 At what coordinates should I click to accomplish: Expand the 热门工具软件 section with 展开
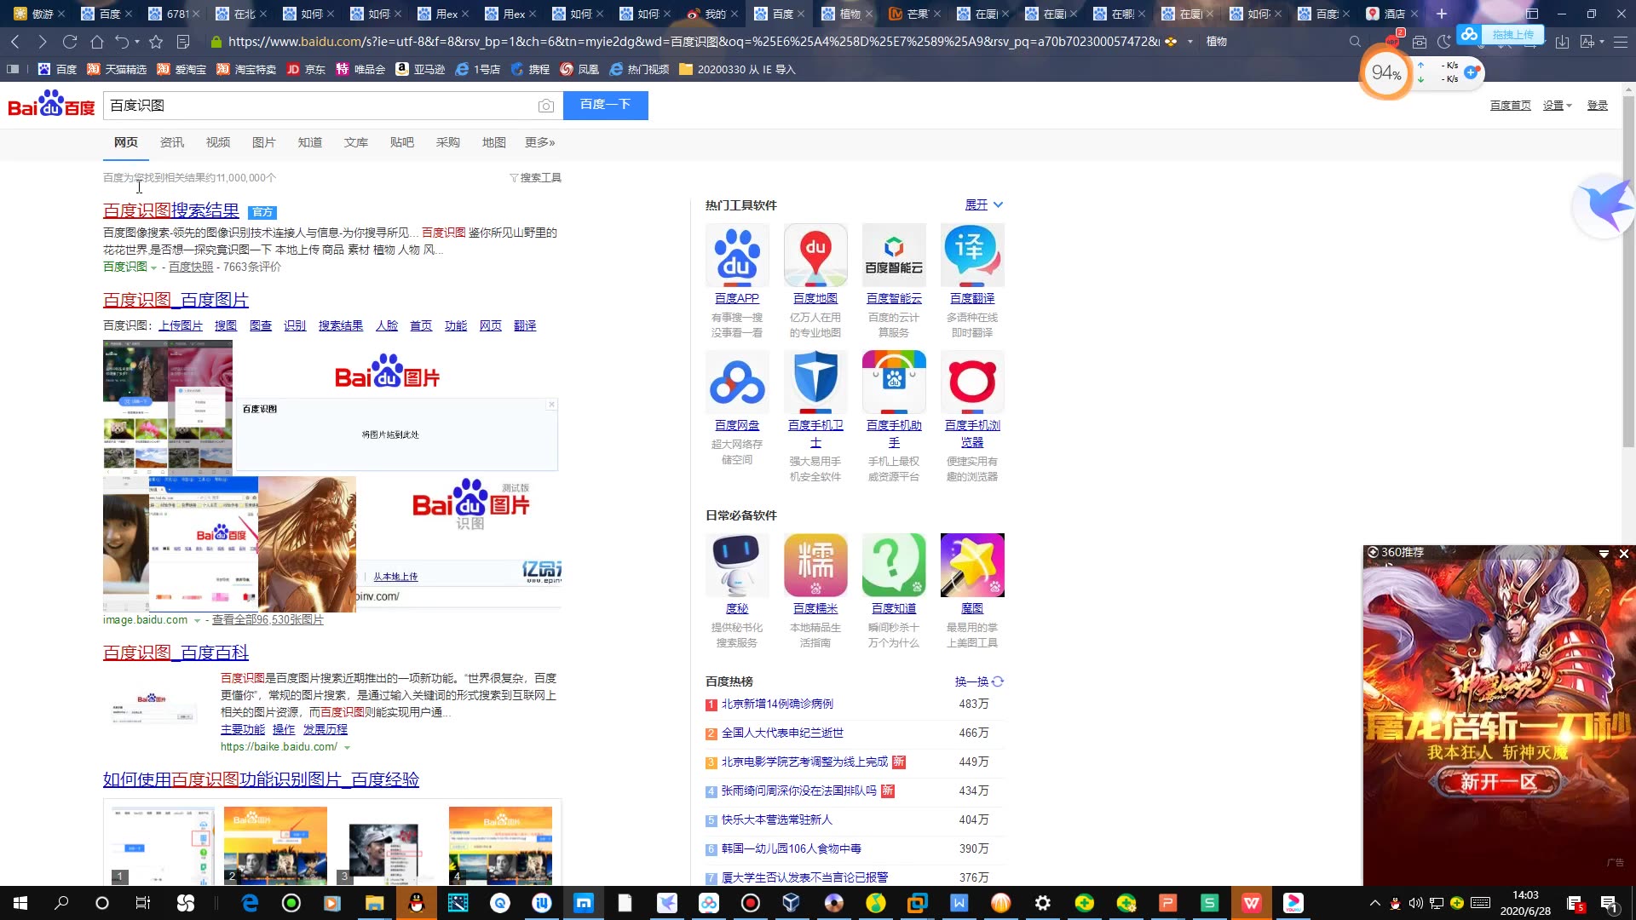pyautogui.click(x=984, y=204)
